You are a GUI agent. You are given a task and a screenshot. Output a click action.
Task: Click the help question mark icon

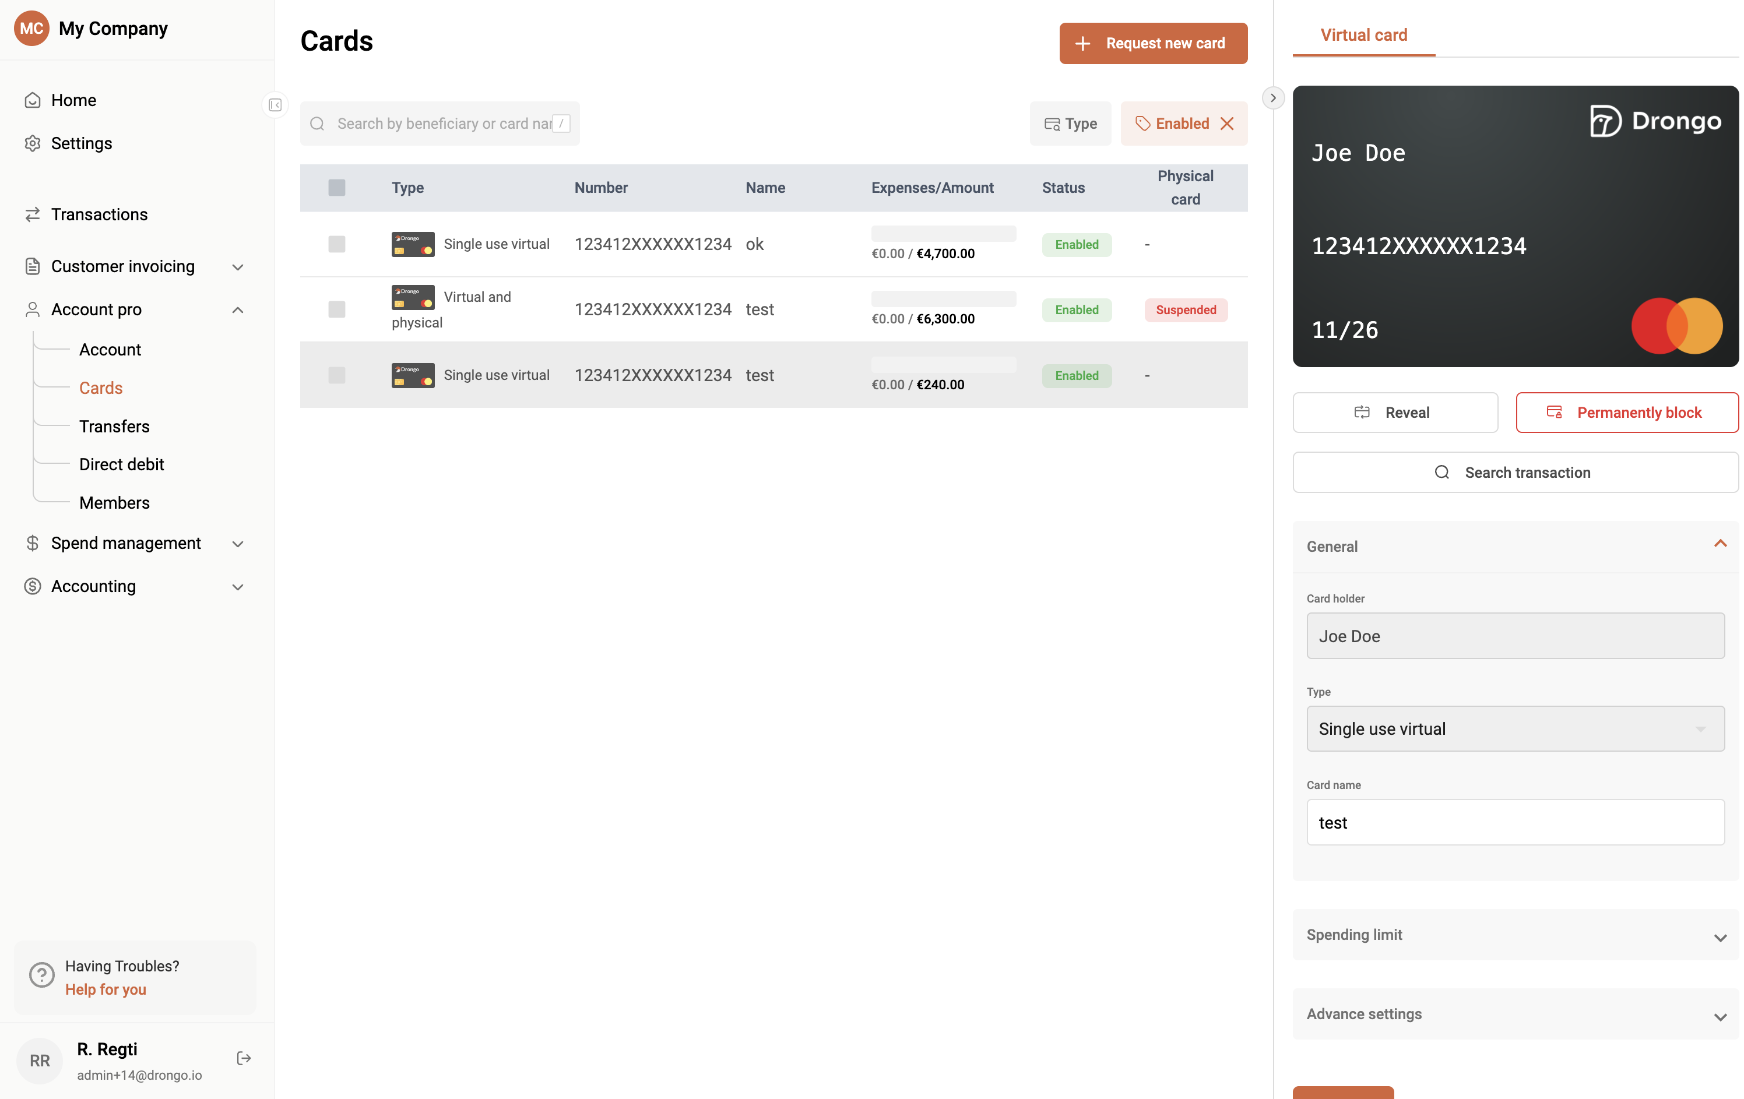click(x=42, y=975)
